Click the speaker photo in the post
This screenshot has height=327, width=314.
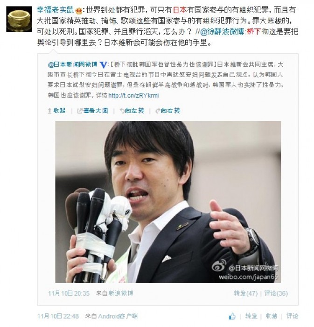168,202
